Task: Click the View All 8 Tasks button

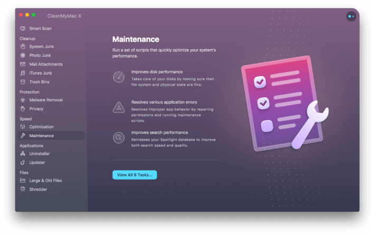Action: pos(135,175)
